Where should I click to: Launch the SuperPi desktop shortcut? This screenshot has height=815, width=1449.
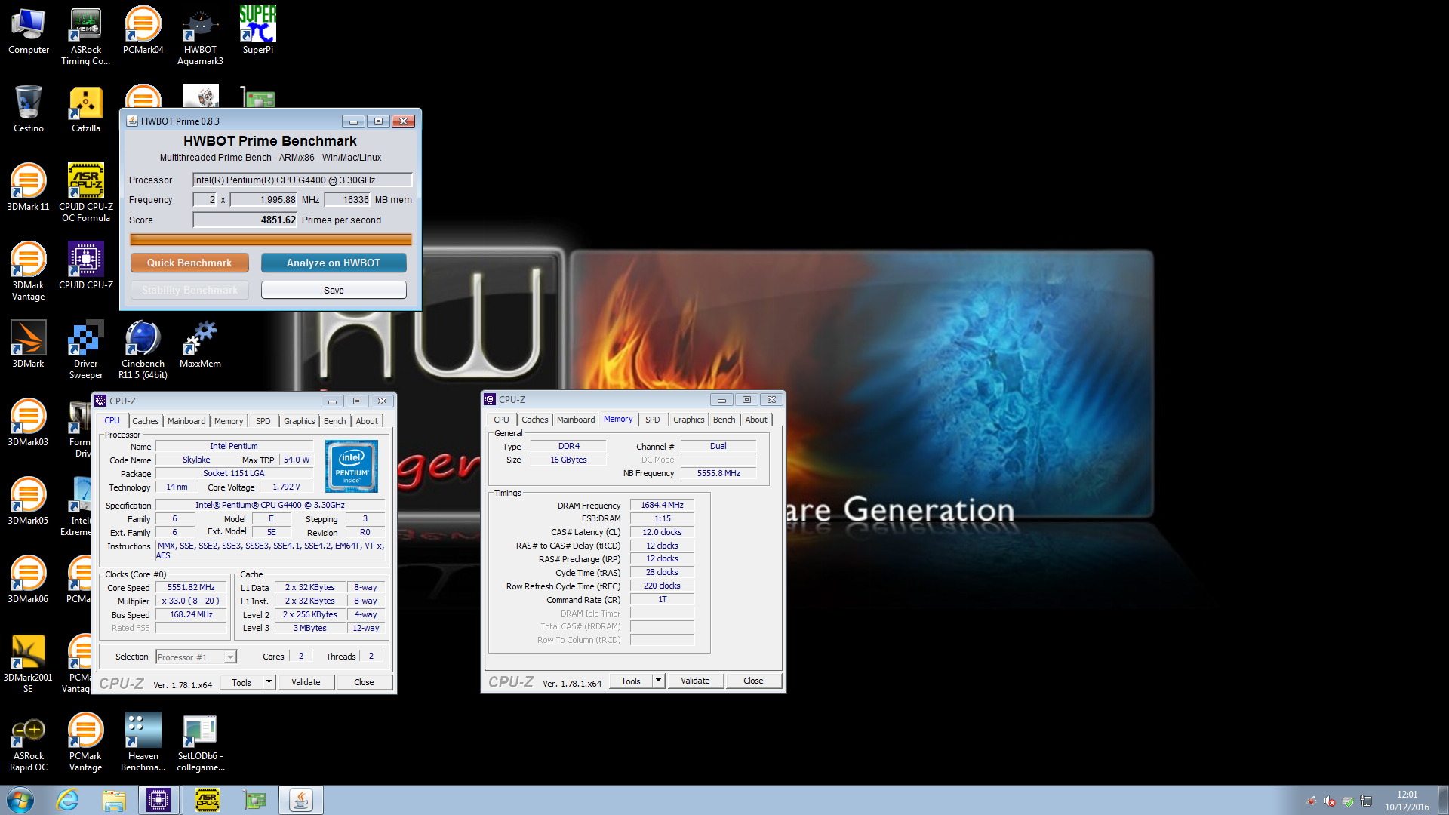coord(258,32)
